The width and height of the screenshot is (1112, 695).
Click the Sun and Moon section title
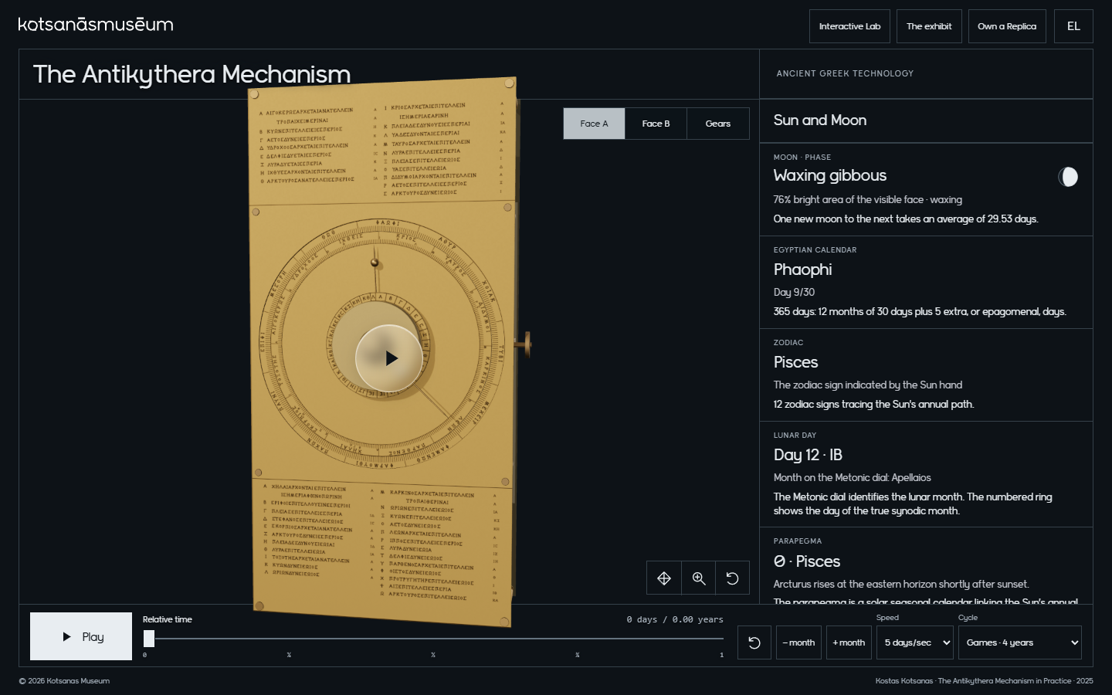820,120
